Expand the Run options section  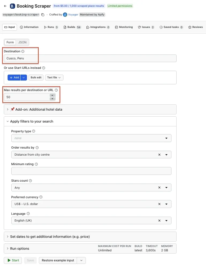[90, 249]
